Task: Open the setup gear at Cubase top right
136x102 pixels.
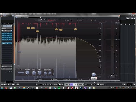Action: point(134,18)
